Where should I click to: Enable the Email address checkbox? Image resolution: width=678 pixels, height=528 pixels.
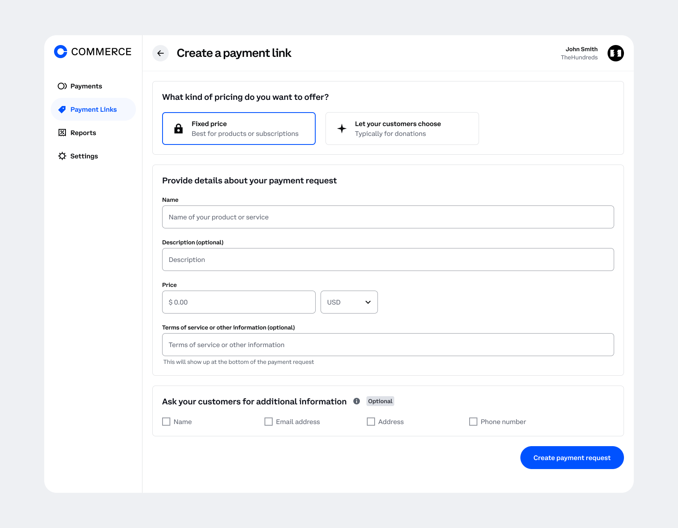click(269, 421)
